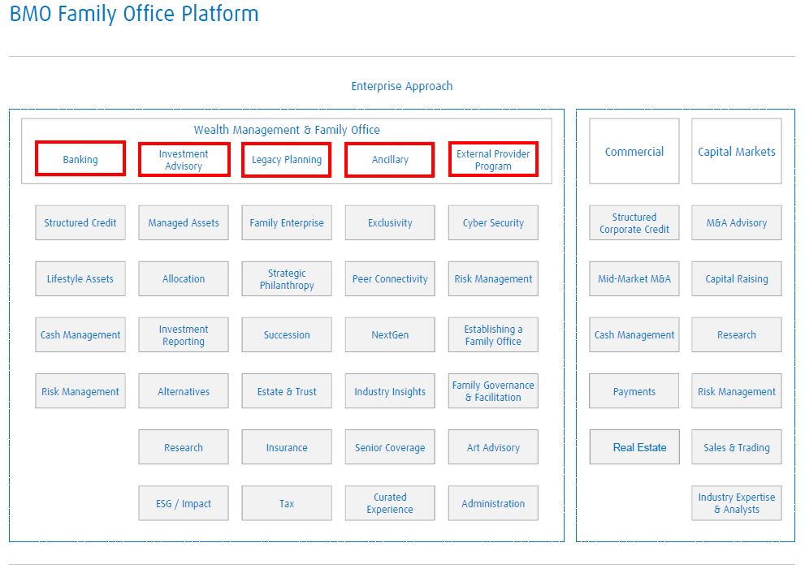Open the Investment Advisory category

coord(184,160)
